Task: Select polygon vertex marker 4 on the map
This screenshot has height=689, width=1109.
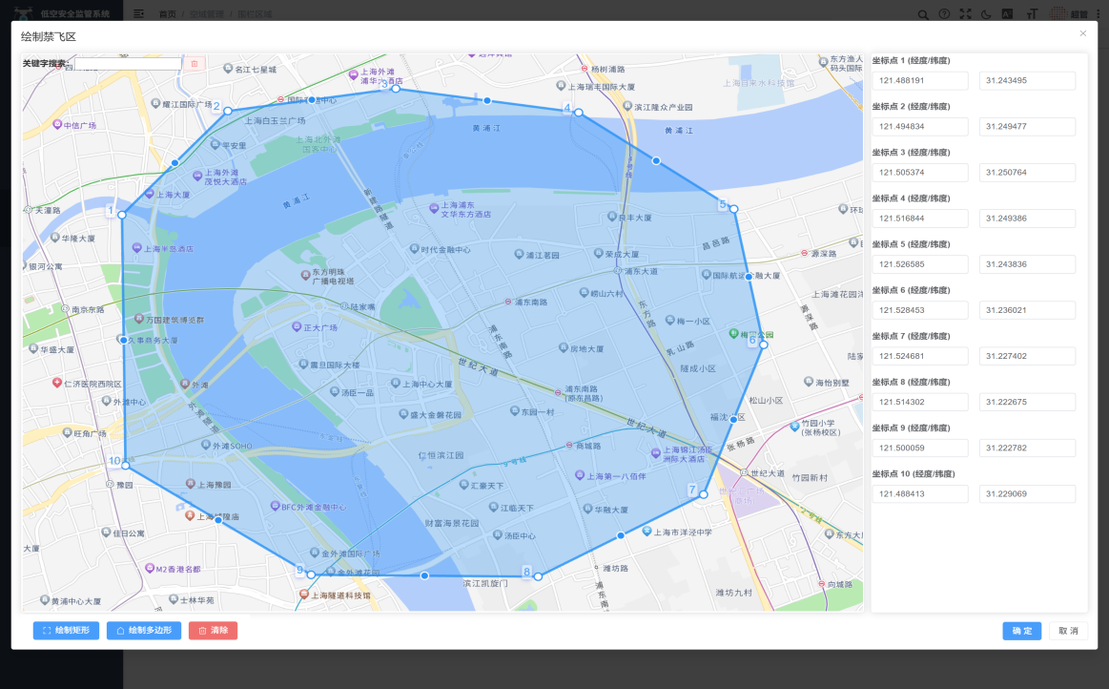Action: pyautogui.click(x=578, y=113)
